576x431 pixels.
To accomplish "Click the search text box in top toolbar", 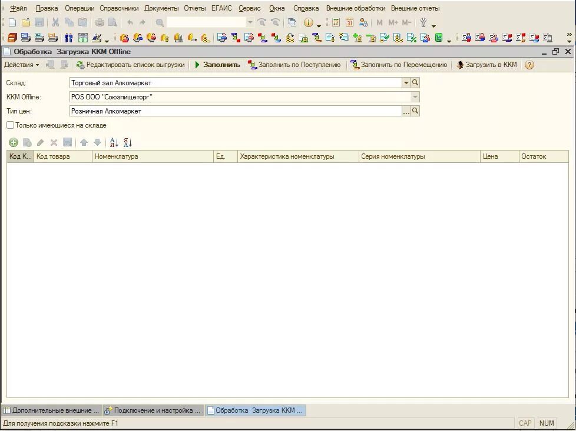I will (206, 22).
